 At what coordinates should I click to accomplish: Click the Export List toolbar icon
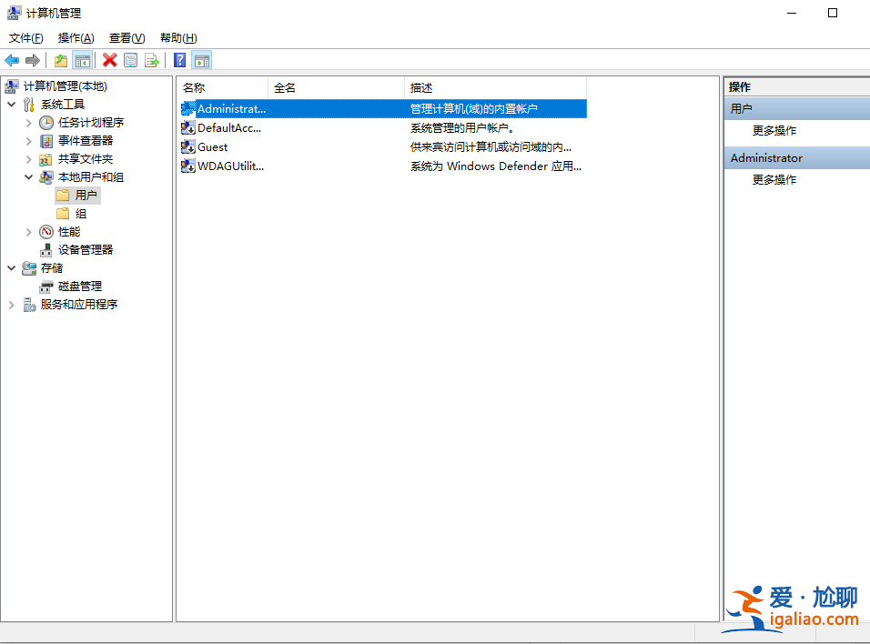(152, 60)
